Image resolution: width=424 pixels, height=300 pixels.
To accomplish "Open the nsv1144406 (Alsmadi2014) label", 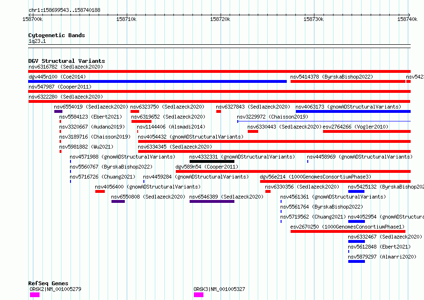I will [171, 127].
